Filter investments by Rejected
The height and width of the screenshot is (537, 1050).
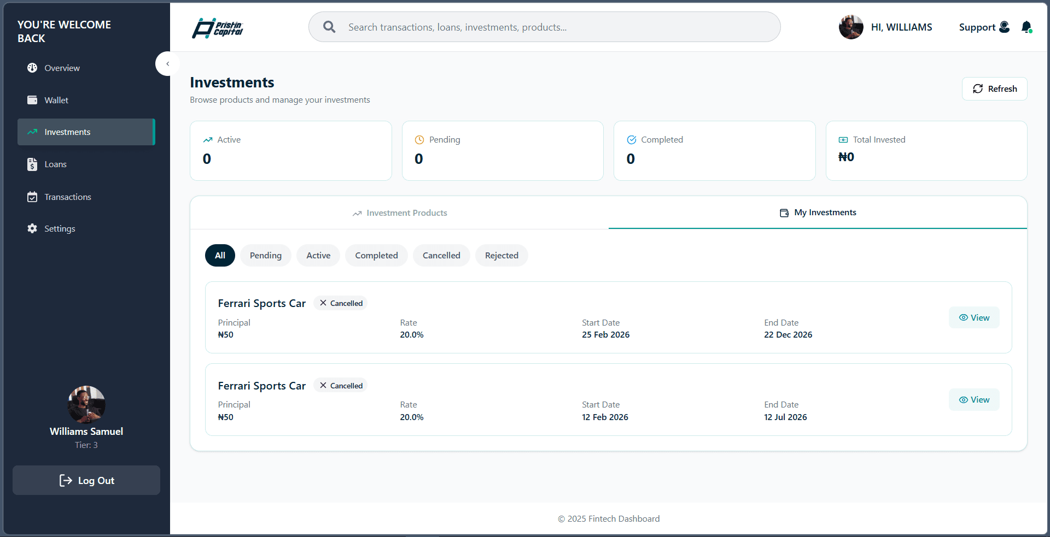501,255
